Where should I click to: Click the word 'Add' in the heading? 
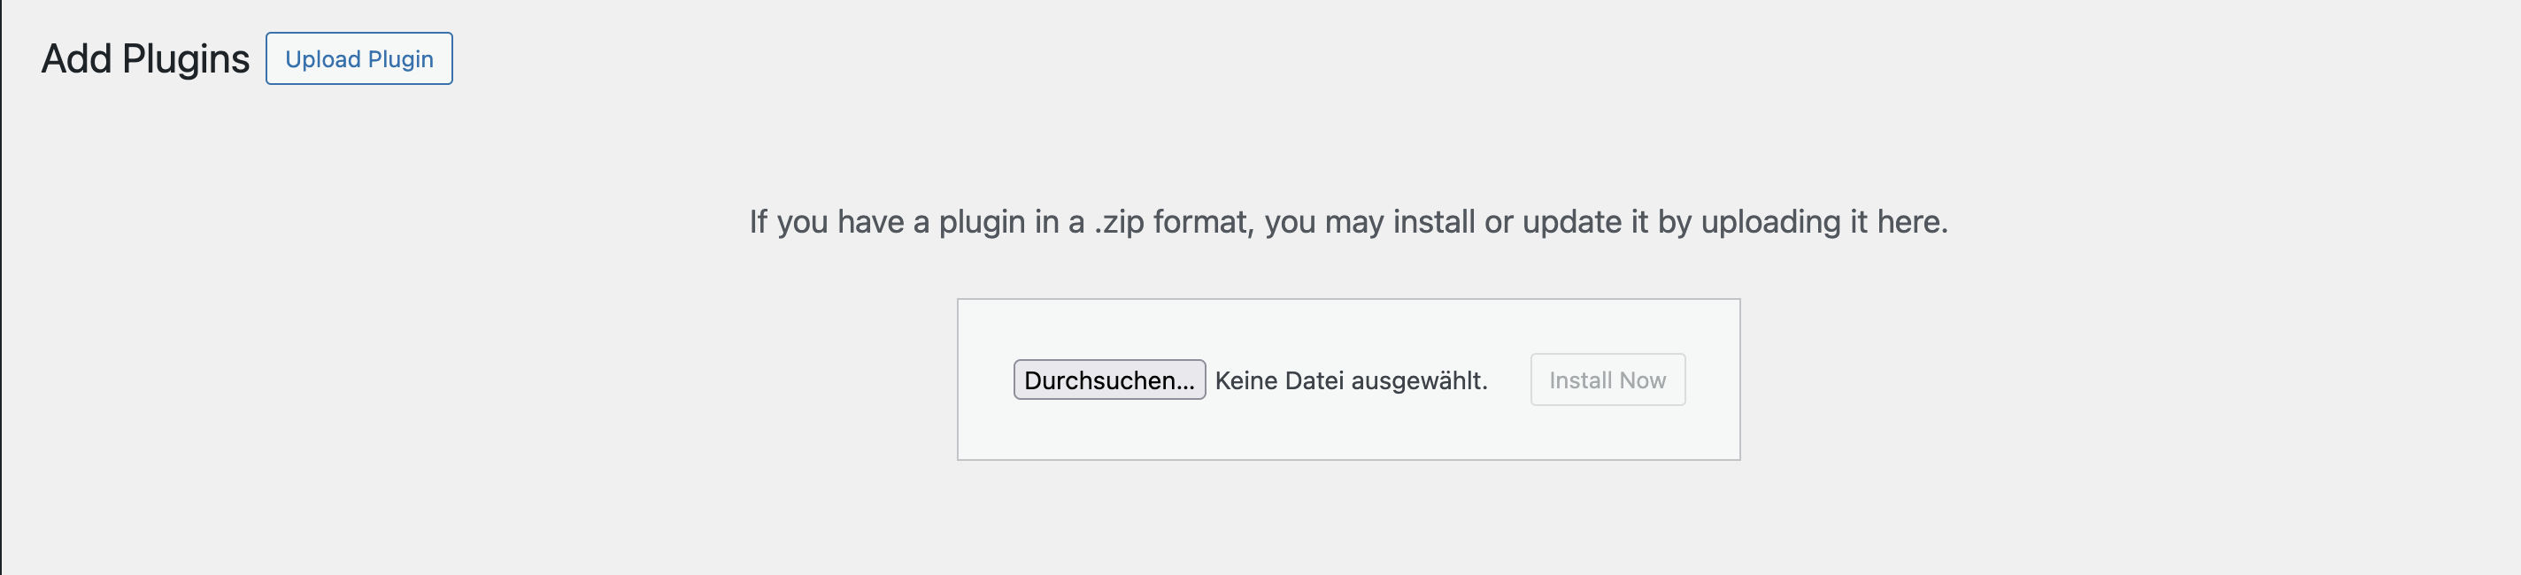pyautogui.click(x=76, y=58)
